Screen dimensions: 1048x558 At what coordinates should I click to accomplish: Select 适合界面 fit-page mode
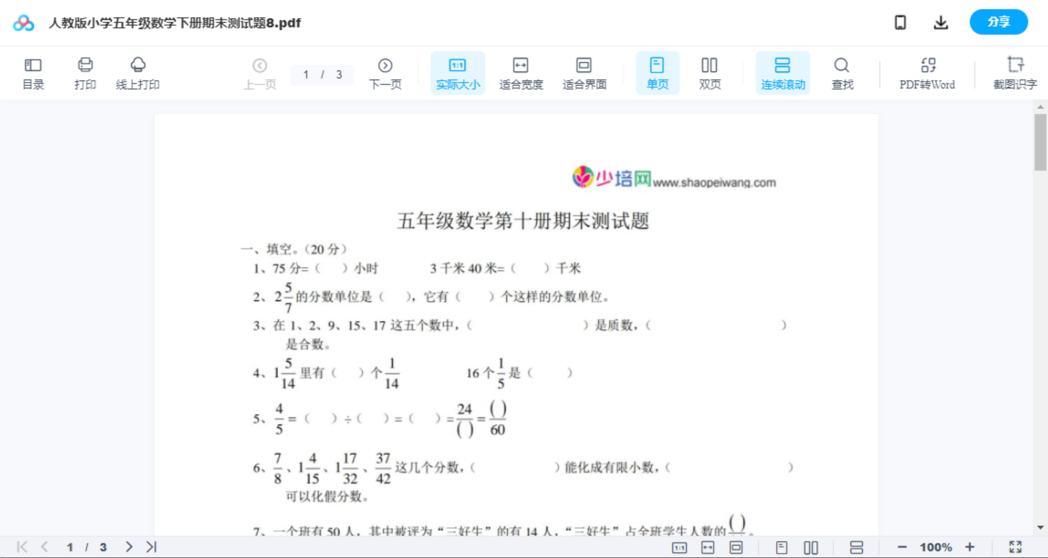click(x=585, y=72)
